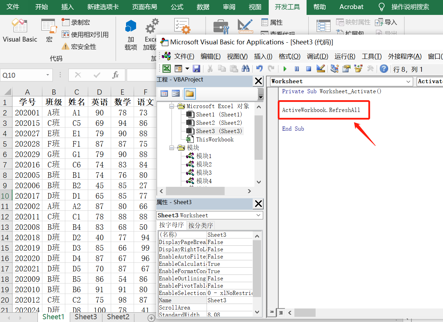Collapse Microsoft Excel 对象 tree node
Screen dimensions: 443x322
[x=172, y=106]
